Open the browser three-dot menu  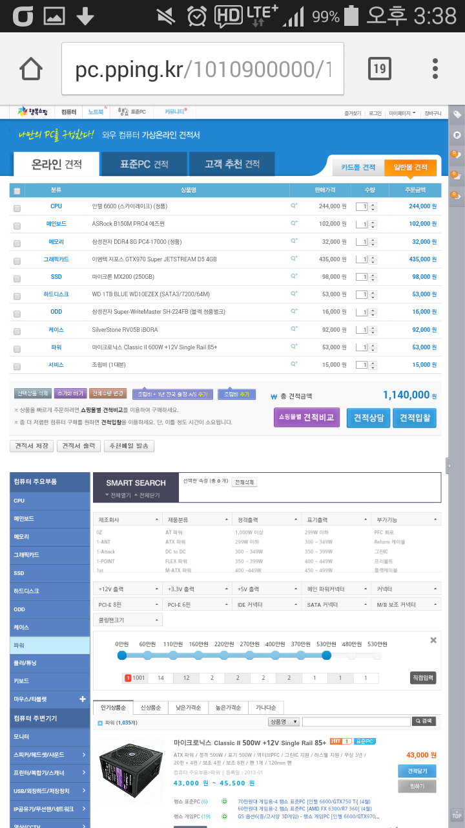pyautogui.click(x=436, y=69)
